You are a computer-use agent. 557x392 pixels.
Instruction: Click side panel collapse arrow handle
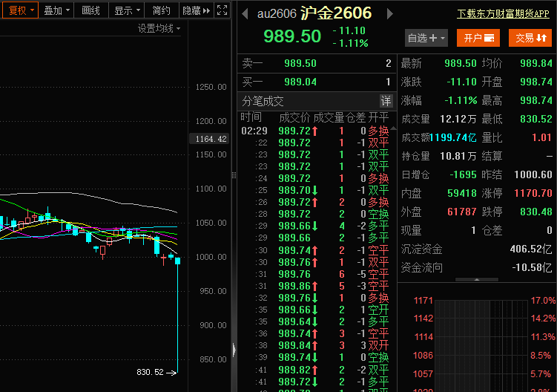tap(234, 350)
